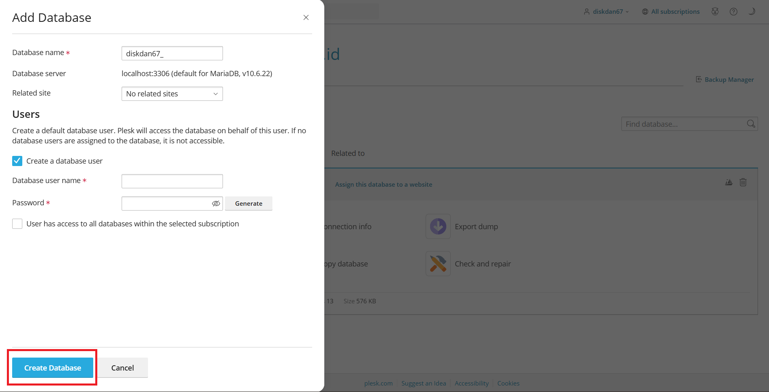Open All subscriptions selector
Image resolution: width=769 pixels, height=392 pixels.
[x=671, y=12]
